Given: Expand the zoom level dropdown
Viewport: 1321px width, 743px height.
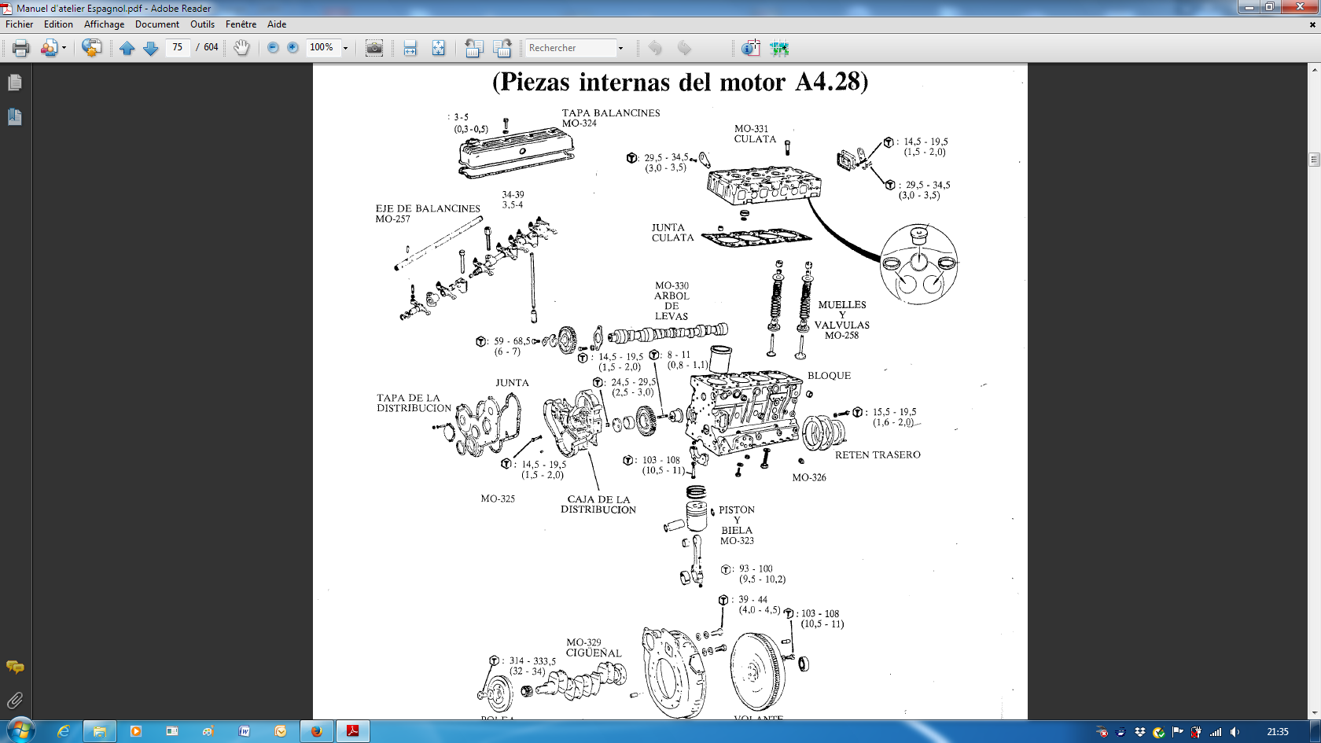Looking at the screenshot, I should tap(345, 48).
